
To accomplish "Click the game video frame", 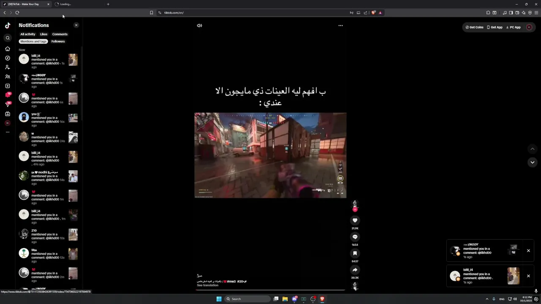I will point(270,155).
